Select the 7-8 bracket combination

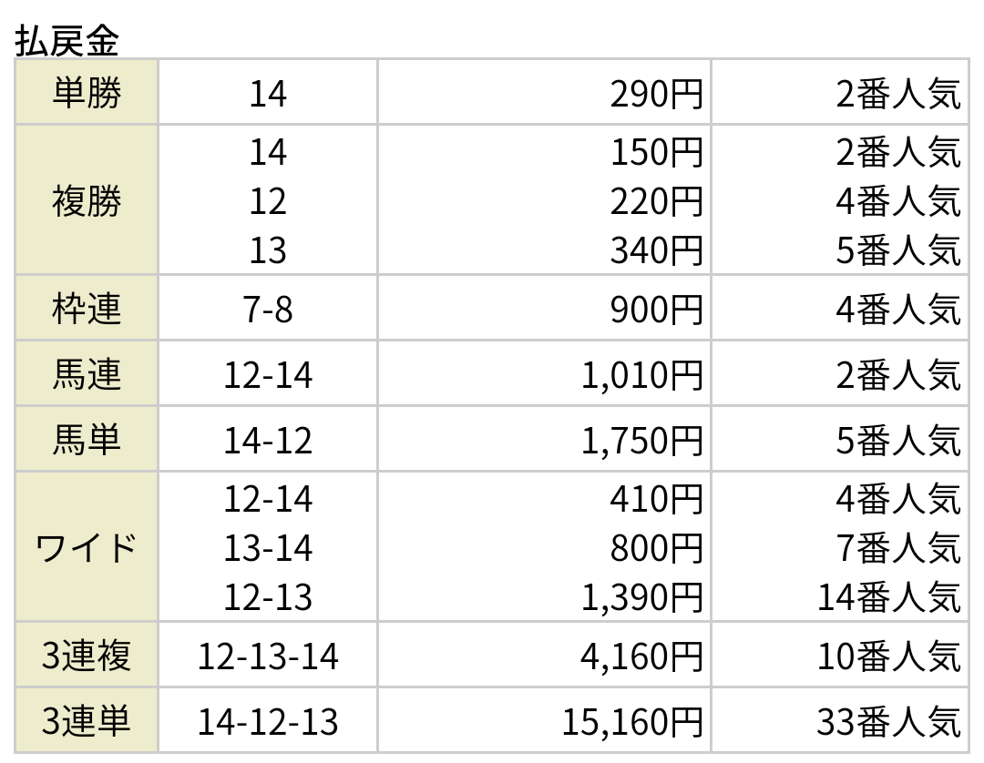pos(268,310)
